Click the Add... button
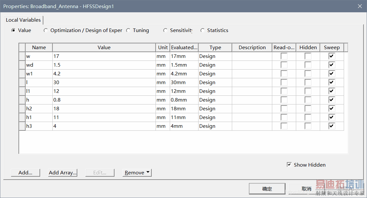This screenshot has width=367, height=198. pos(26,173)
